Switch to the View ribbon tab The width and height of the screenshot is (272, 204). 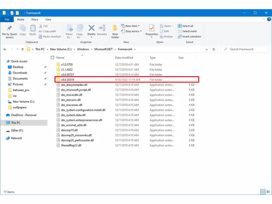click(48, 19)
